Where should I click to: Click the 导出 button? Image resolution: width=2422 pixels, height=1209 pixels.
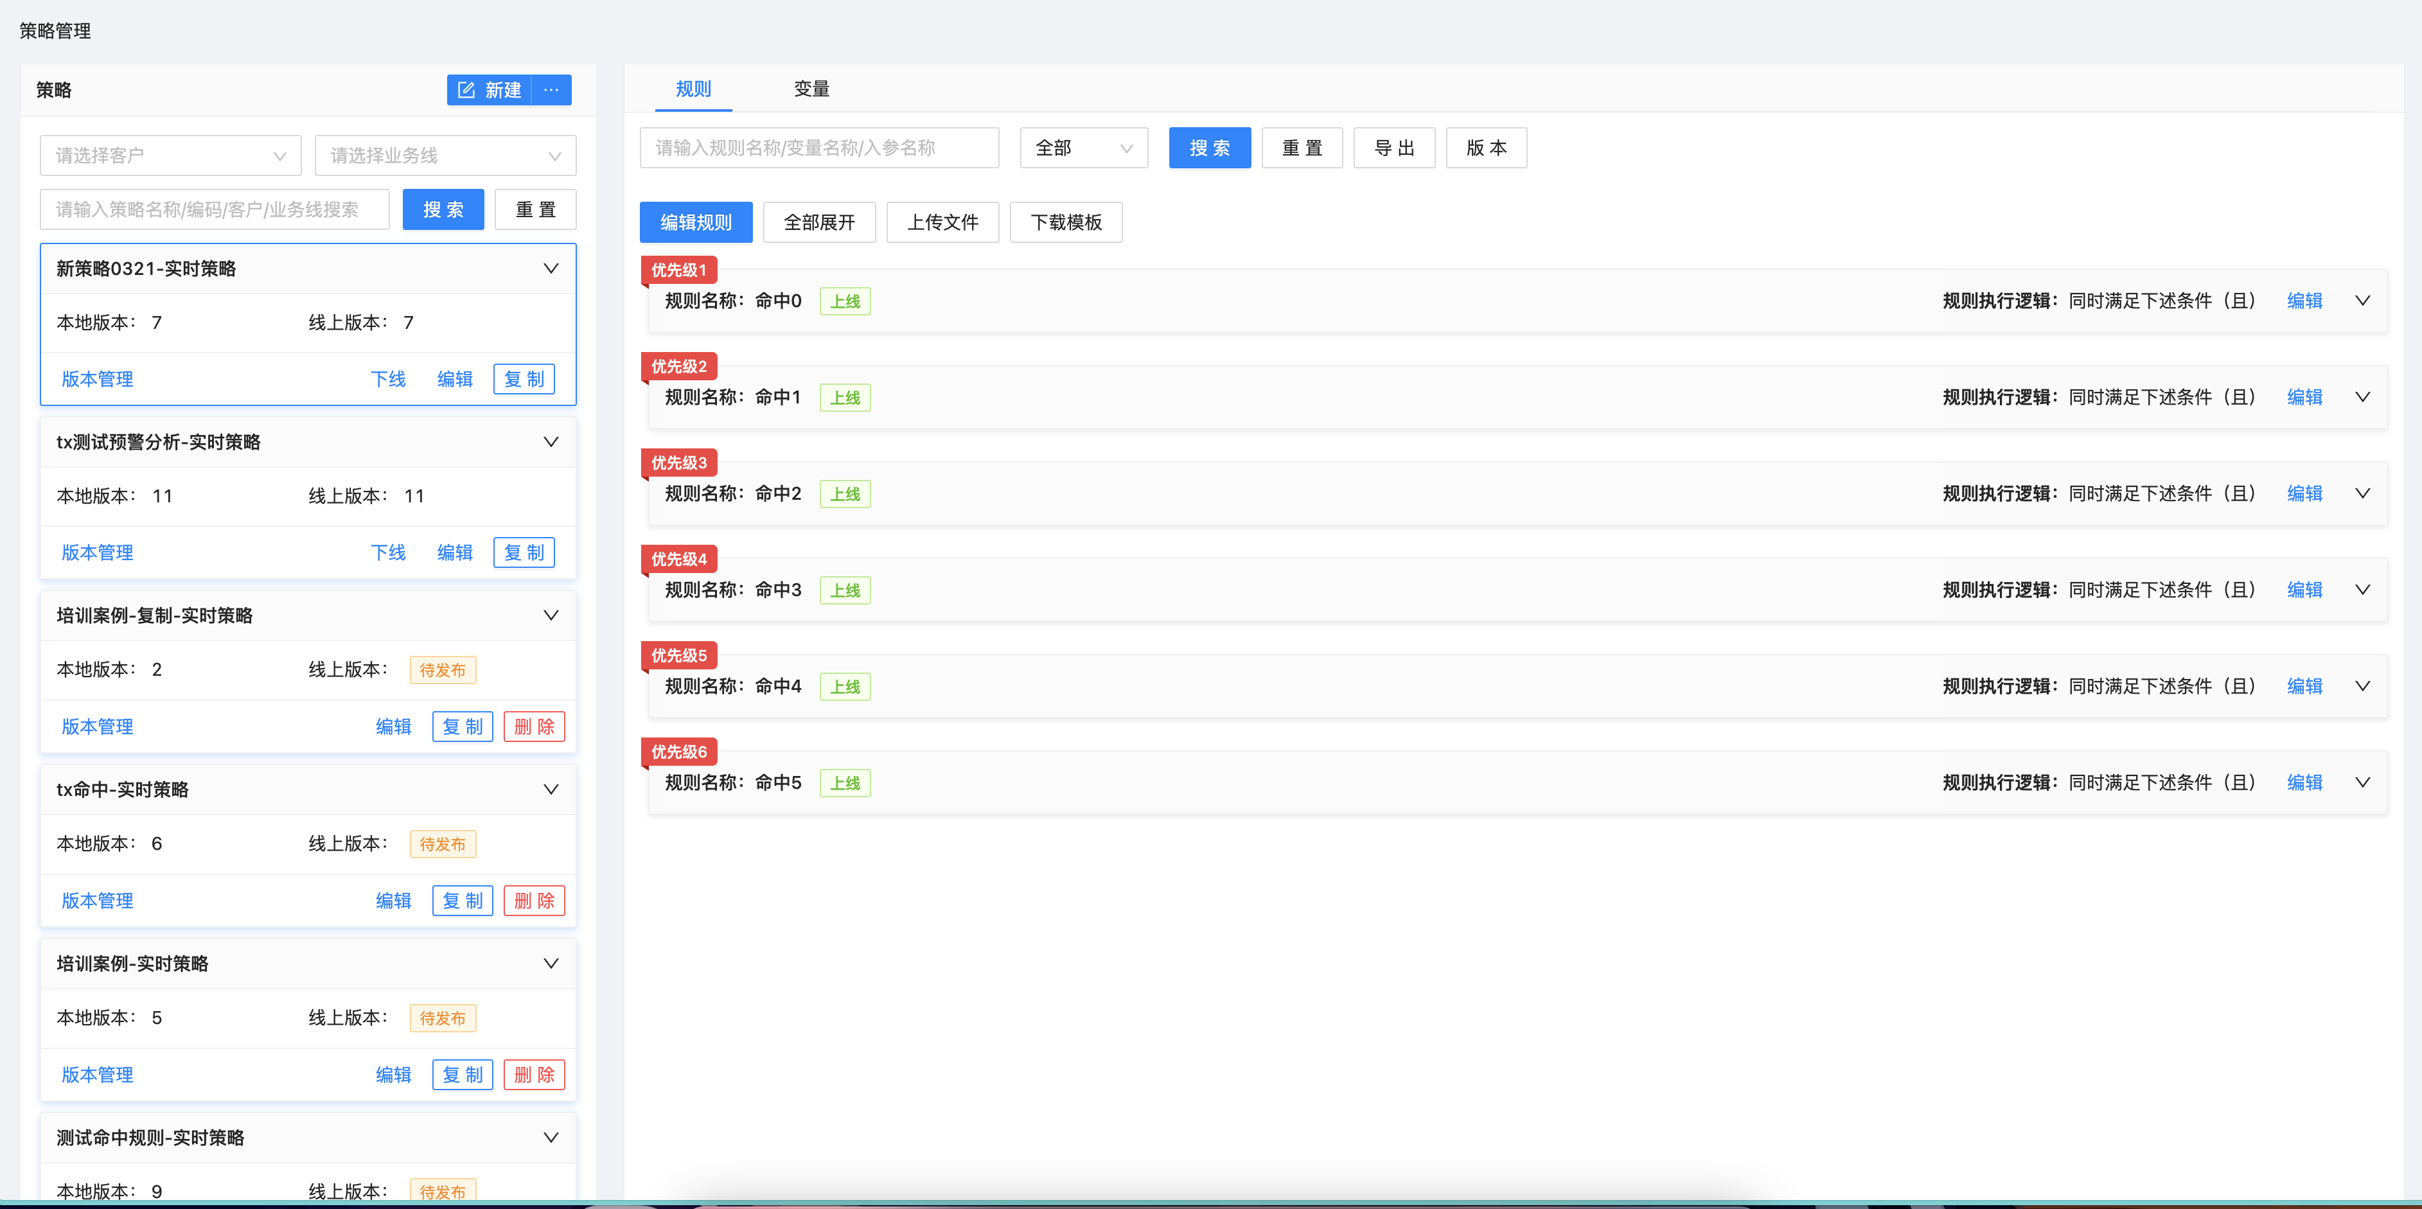point(1393,148)
